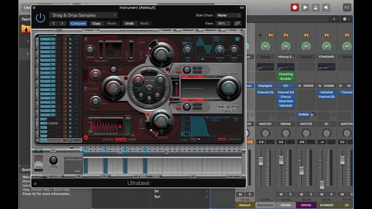Toggle the Compare button

coord(78,23)
